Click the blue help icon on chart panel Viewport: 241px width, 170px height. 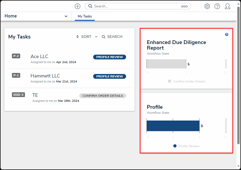(x=227, y=34)
